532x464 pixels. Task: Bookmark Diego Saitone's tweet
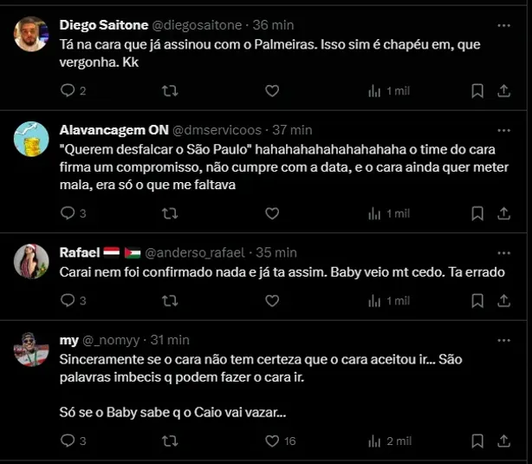(x=477, y=90)
